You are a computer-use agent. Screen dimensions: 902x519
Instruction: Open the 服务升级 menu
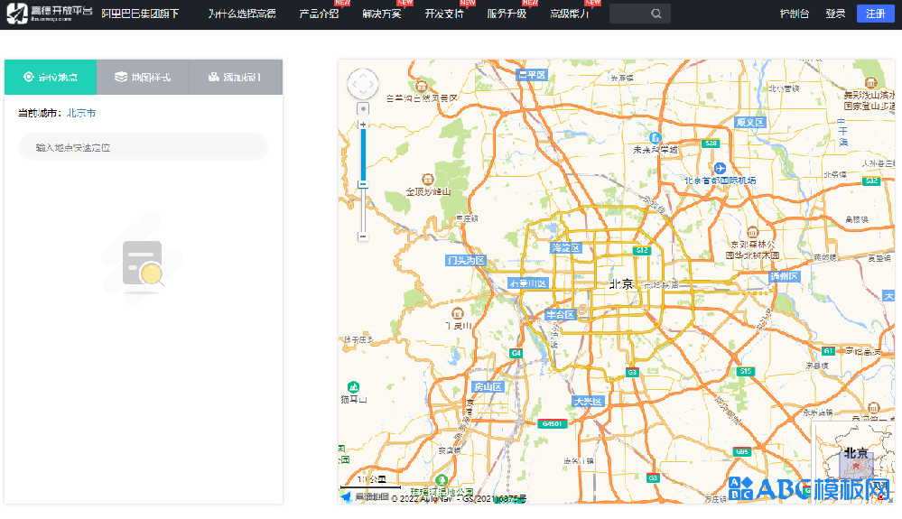click(x=507, y=14)
